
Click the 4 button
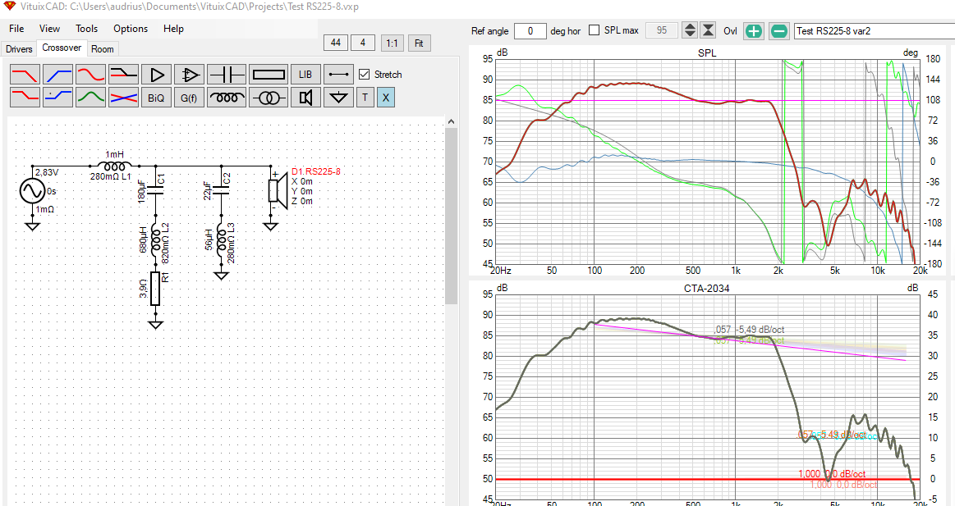pos(363,43)
